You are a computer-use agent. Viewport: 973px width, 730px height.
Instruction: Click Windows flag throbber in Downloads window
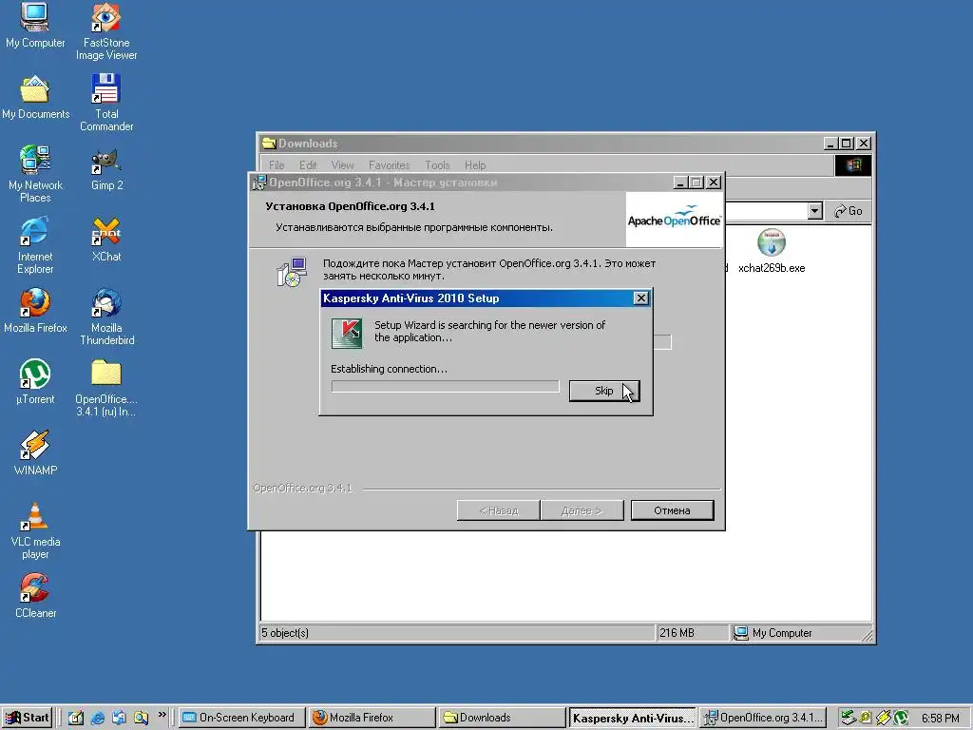click(x=853, y=165)
